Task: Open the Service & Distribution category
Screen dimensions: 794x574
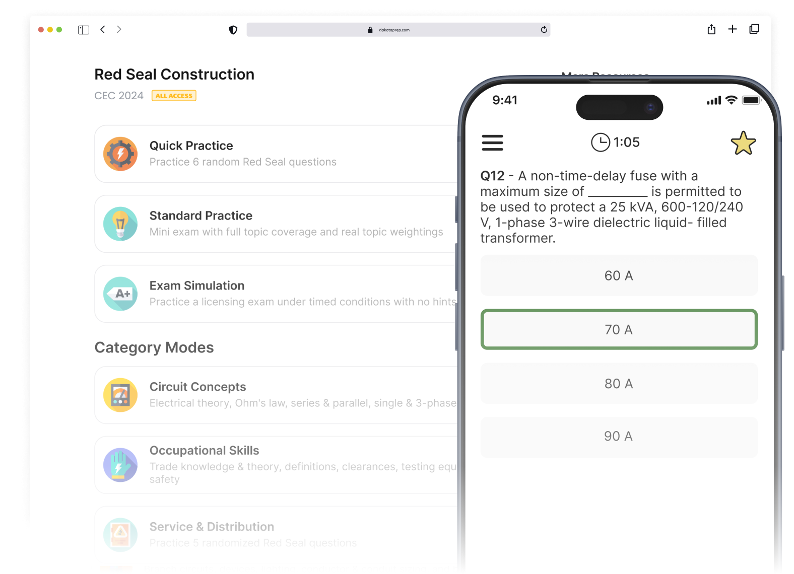Action: coord(276,535)
